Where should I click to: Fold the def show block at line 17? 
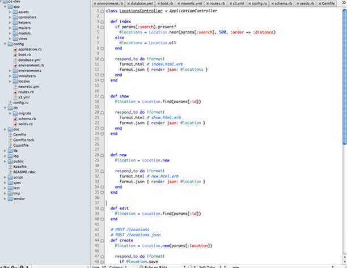pos(103,96)
